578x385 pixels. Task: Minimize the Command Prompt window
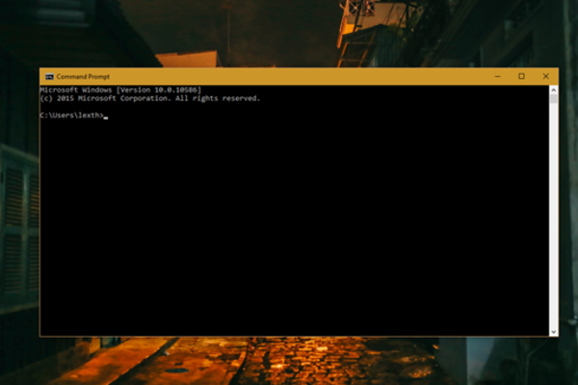[x=498, y=76]
